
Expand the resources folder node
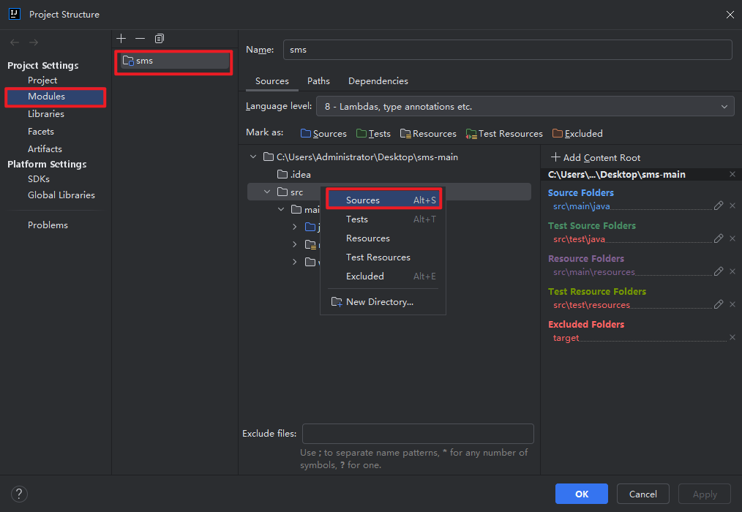(x=295, y=244)
